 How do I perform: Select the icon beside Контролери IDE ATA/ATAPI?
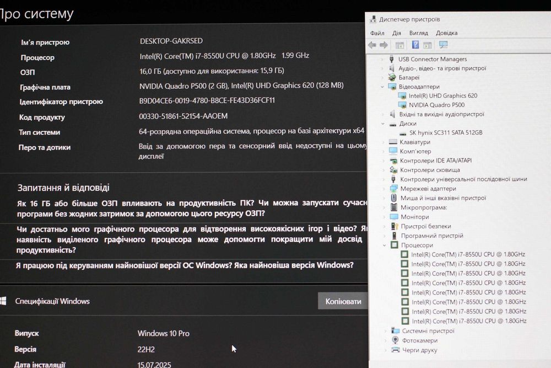393,161
